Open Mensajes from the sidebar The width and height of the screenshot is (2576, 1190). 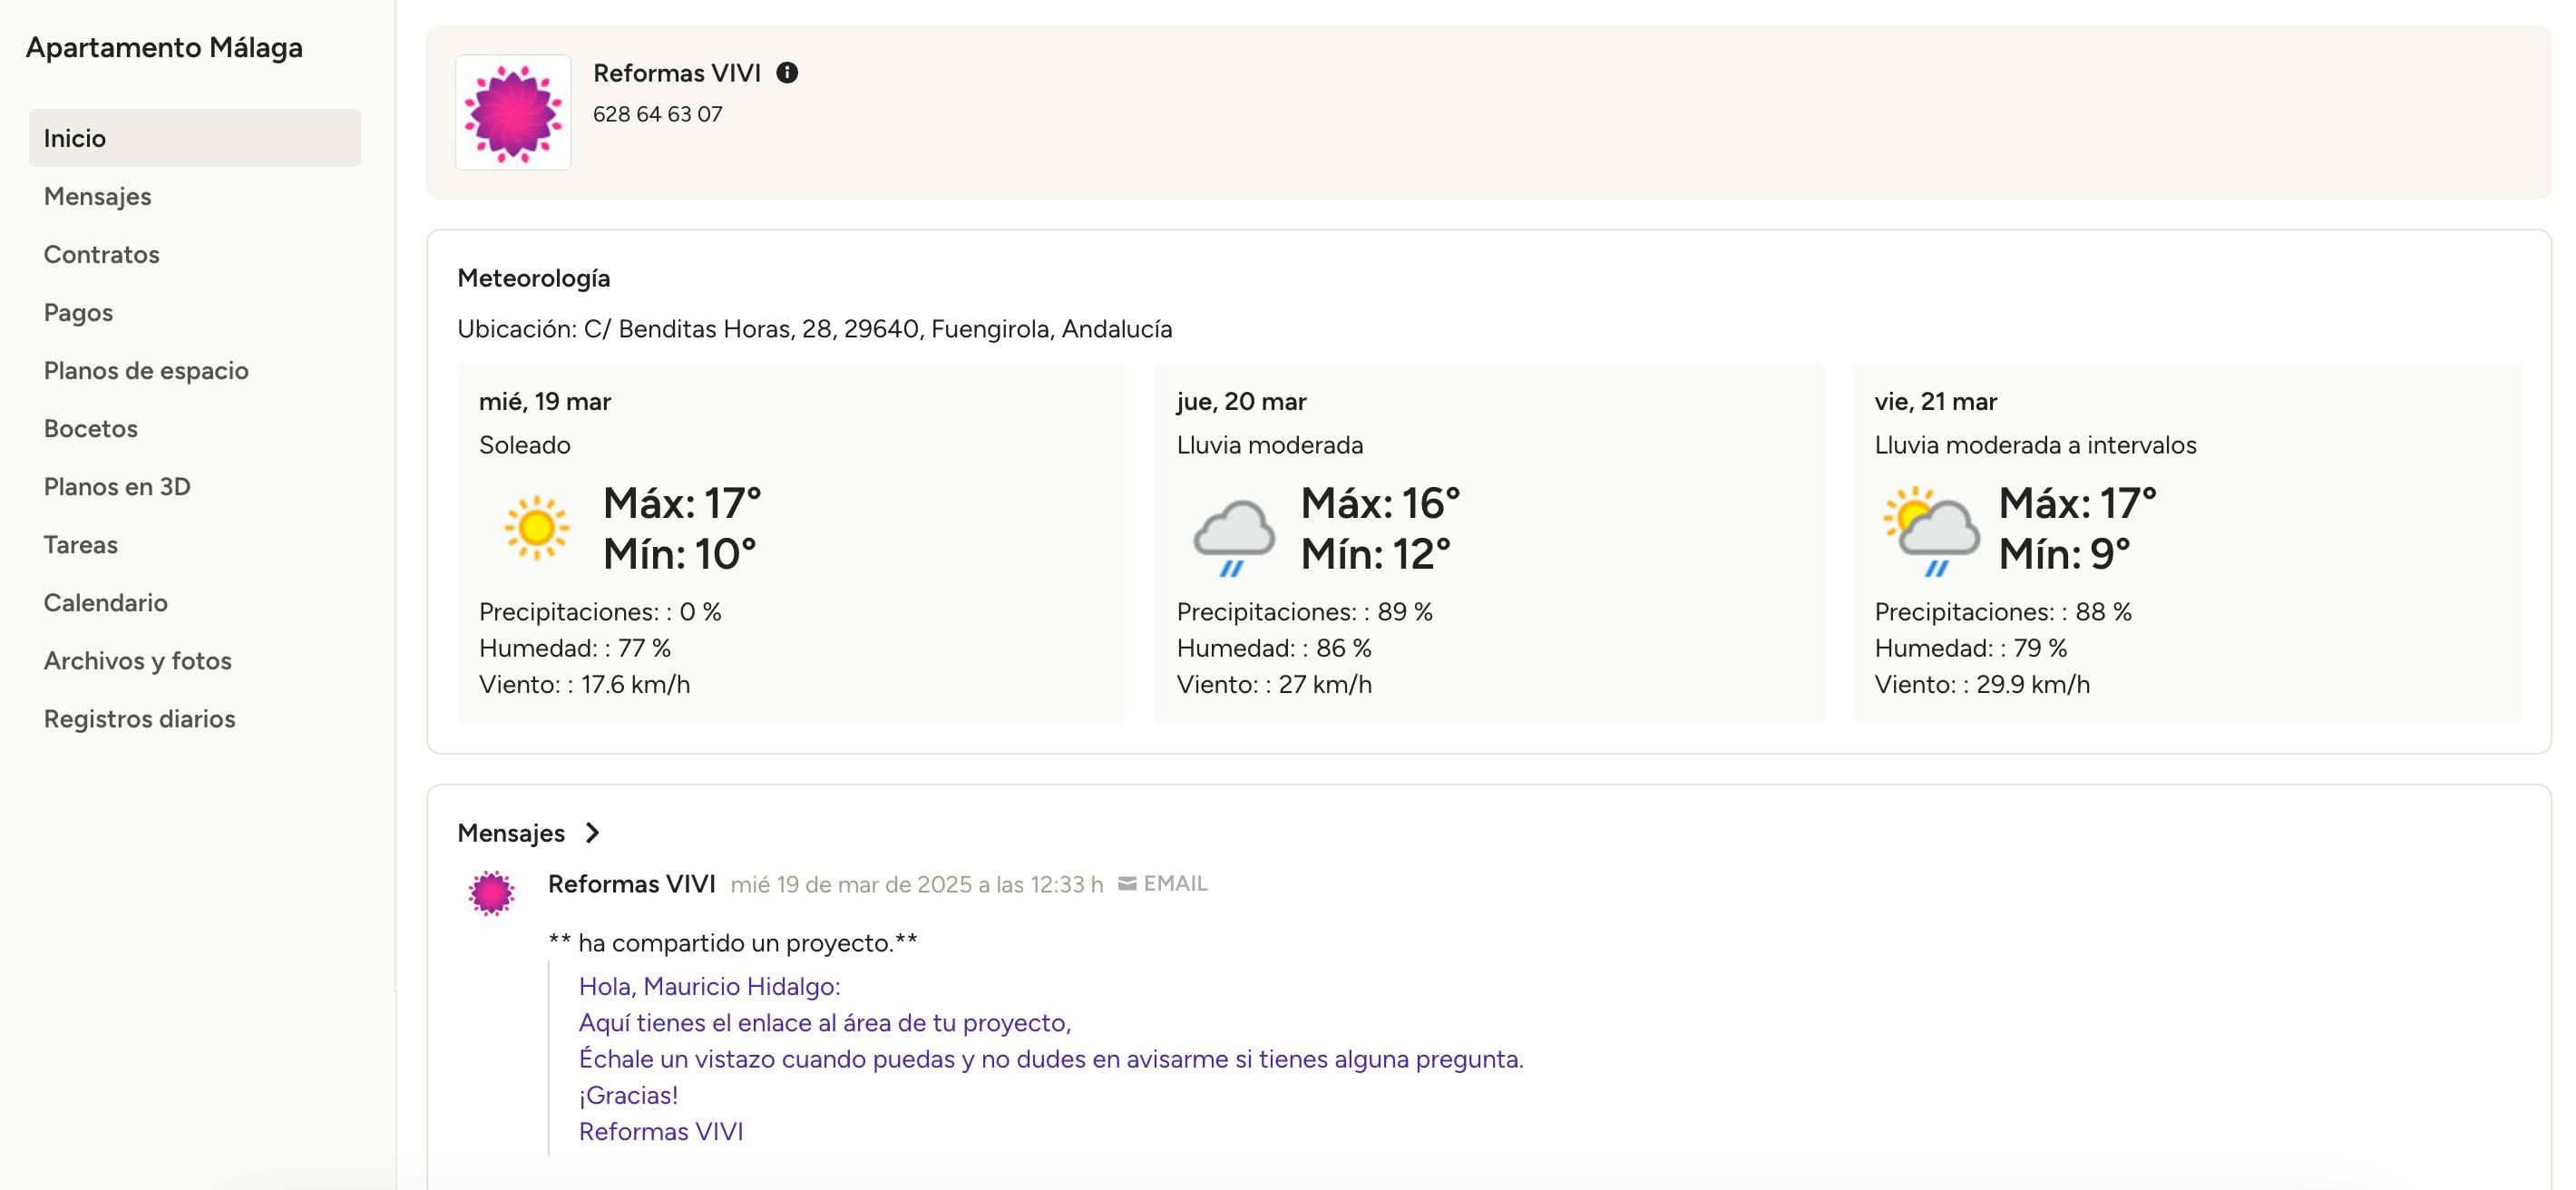[98, 196]
